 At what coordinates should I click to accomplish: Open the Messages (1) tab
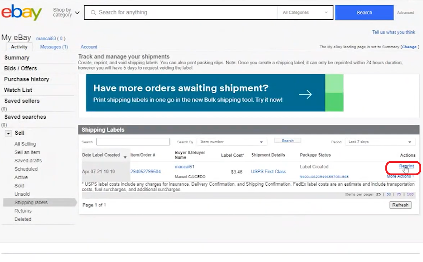pos(54,47)
